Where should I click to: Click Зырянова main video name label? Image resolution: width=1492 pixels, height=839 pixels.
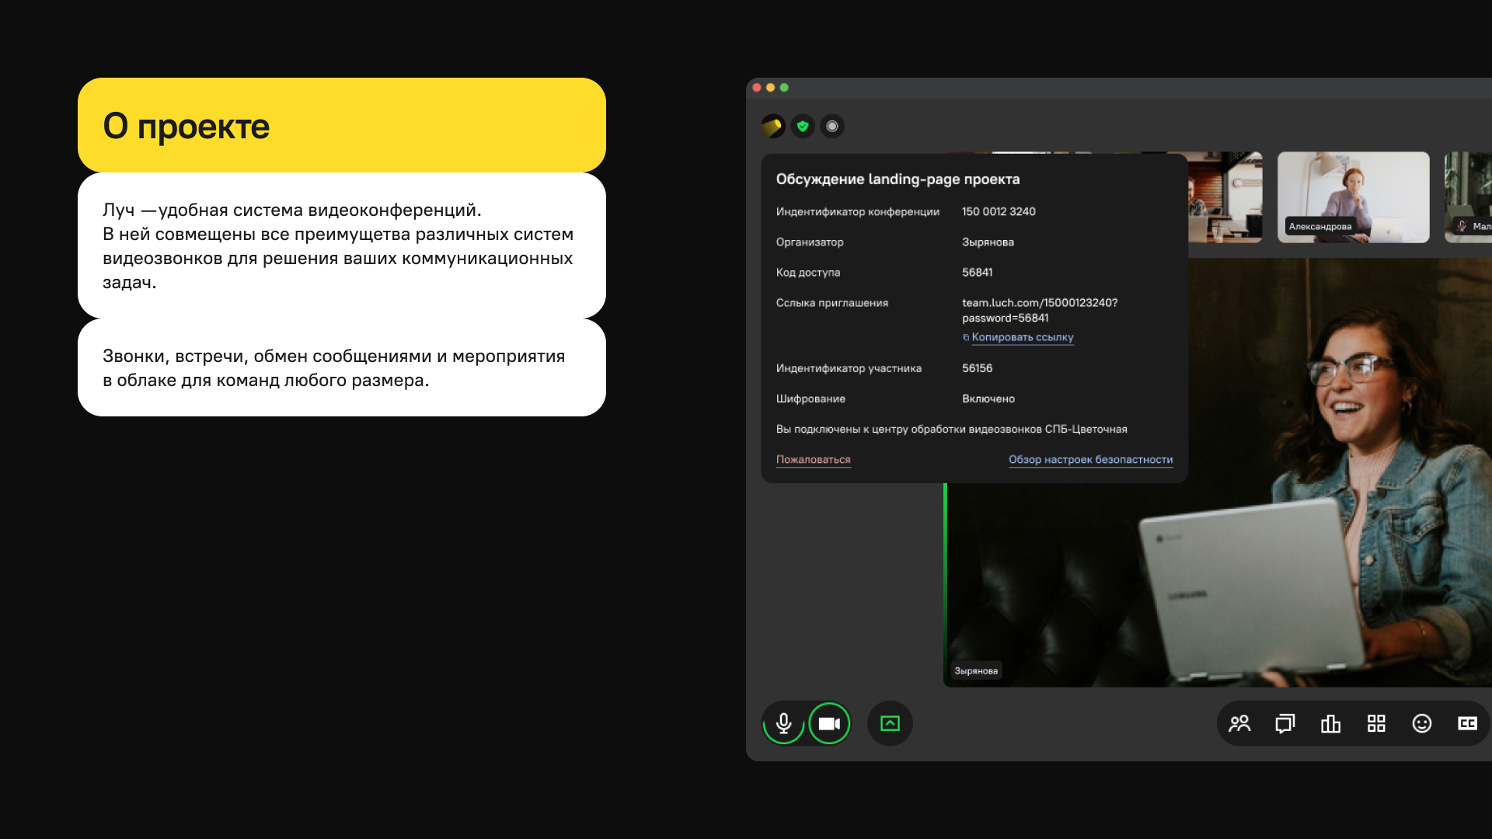click(976, 670)
